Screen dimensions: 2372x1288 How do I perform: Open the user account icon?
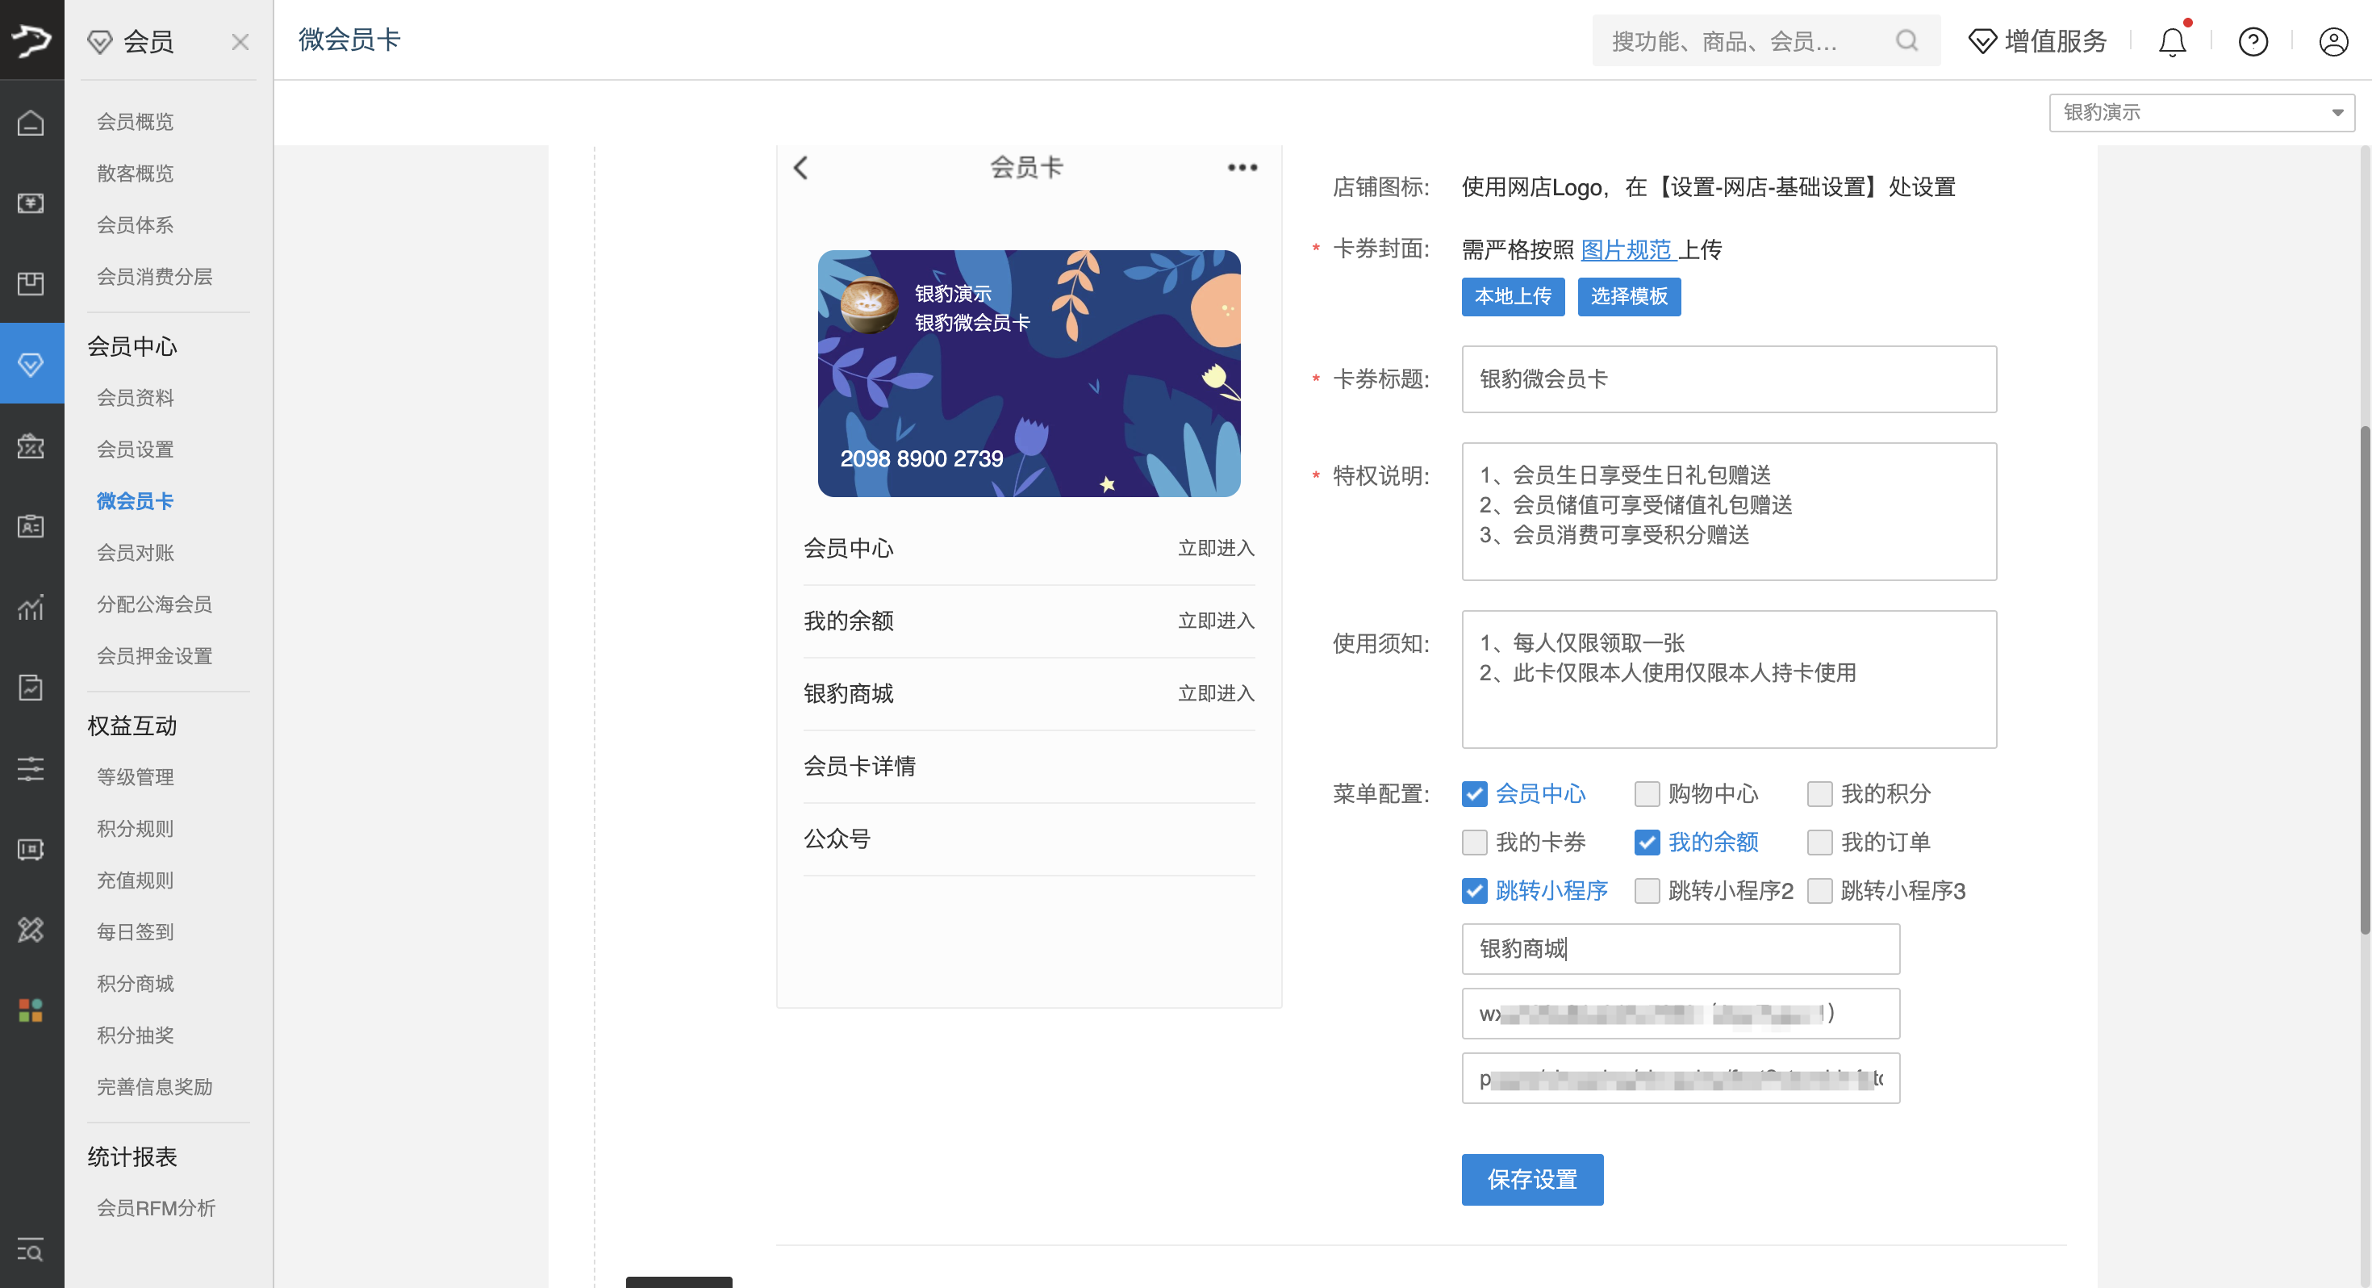coord(2333,41)
